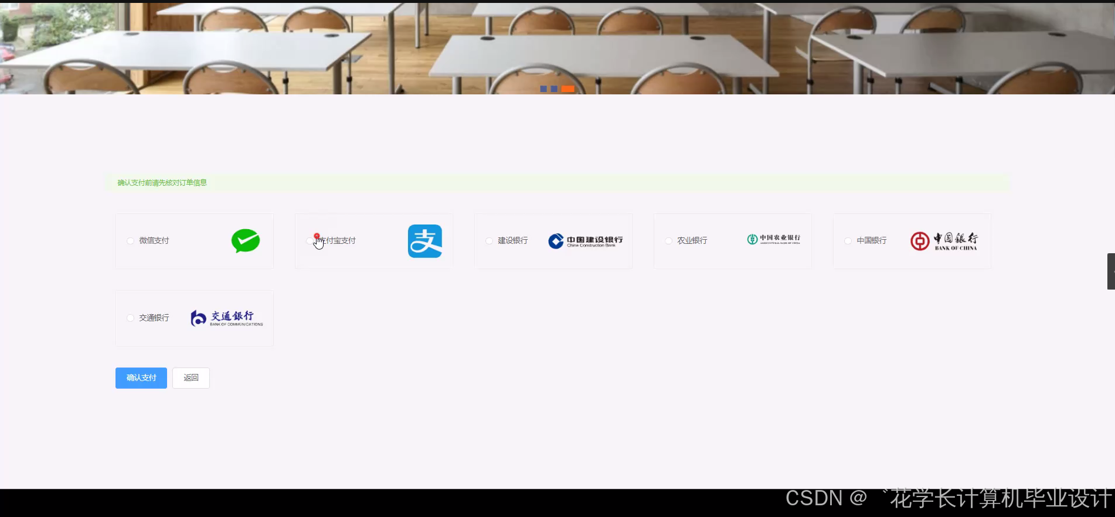Click the 中国银行 label text

(872, 241)
